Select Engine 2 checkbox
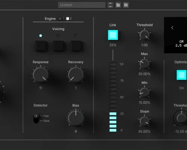Screen dimensions: 187x150 [x=68, y=19]
